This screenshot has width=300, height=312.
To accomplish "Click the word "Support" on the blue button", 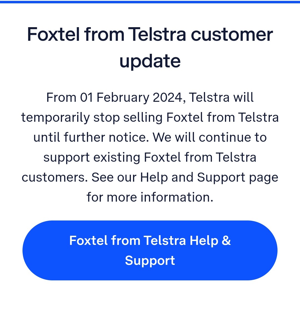I will click(x=150, y=260).
